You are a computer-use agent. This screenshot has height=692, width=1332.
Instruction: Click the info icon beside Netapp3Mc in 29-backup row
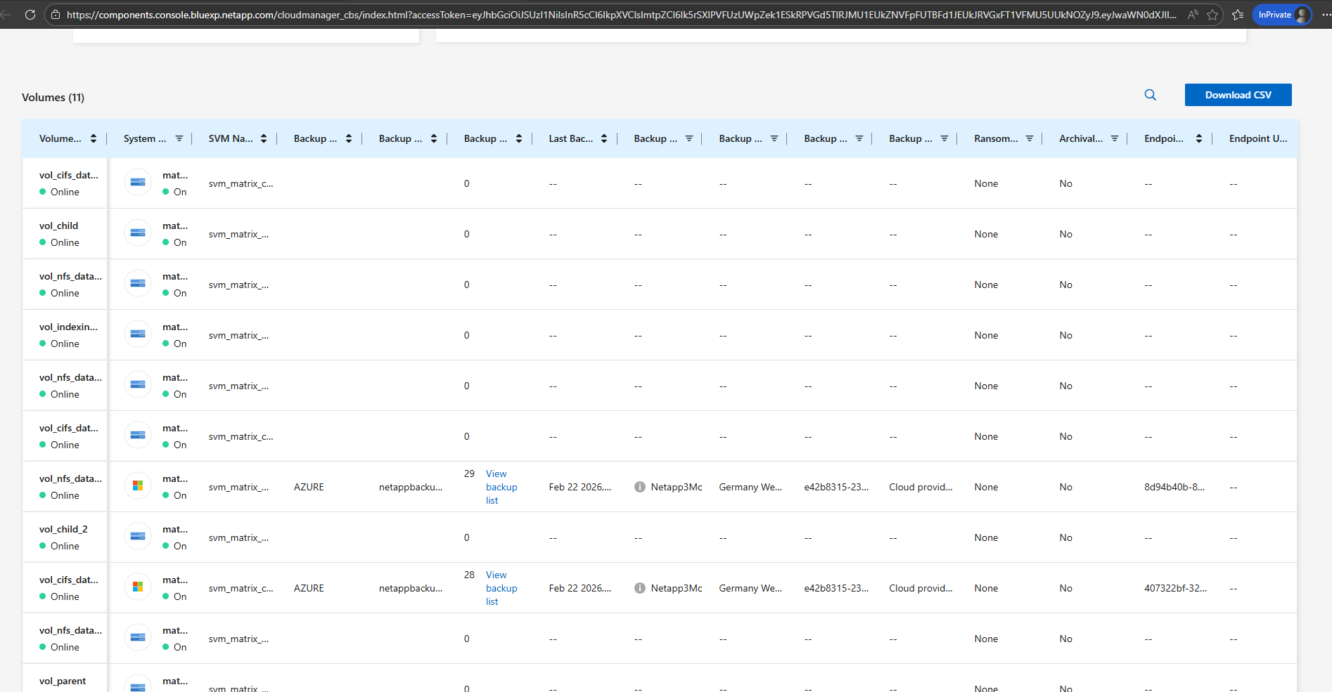coord(639,487)
